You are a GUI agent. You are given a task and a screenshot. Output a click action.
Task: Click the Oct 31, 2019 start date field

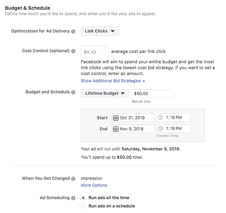tap(136, 118)
